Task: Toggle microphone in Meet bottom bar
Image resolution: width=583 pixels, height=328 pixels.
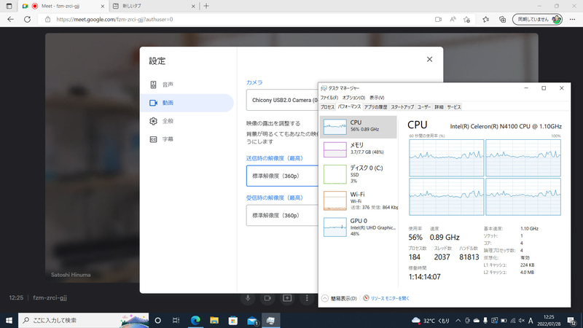Action: pyautogui.click(x=248, y=298)
